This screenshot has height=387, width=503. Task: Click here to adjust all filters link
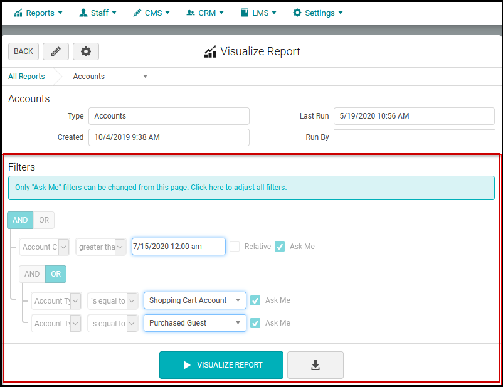click(239, 188)
